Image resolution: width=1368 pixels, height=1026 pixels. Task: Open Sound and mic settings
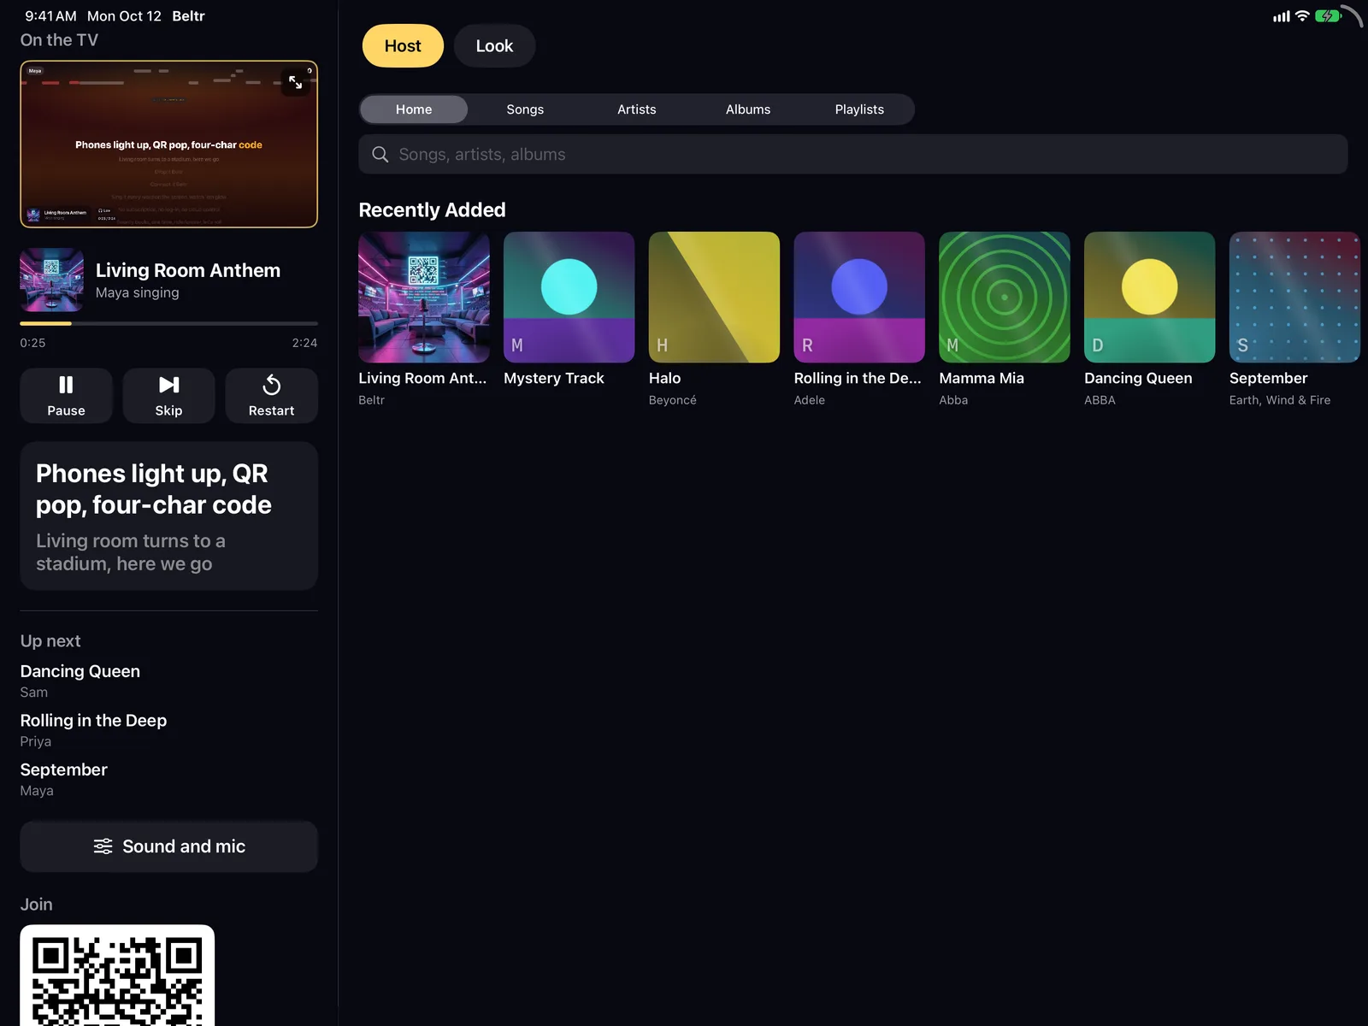[x=169, y=846]
